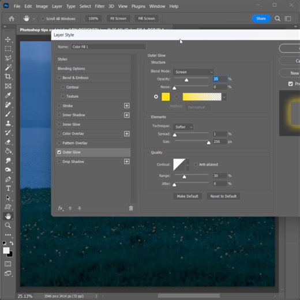Open Blending Options in Layer Style list

pyautogui.click(x=93, y=69)
